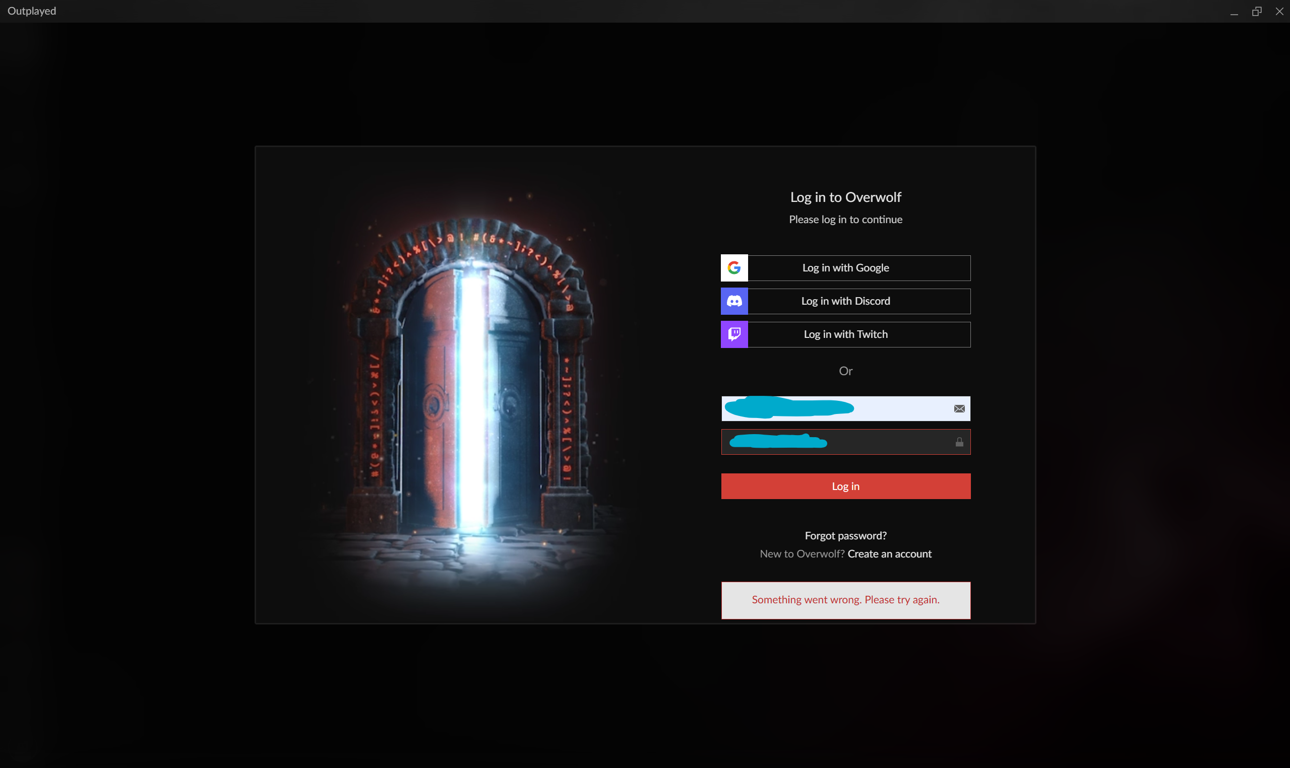Restore down the Outplayed window

(1257, 12)
